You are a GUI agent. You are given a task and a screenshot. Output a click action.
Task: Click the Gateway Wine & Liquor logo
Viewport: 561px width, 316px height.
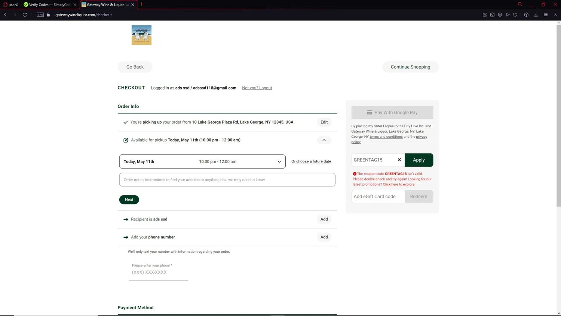click(x=141, y=35)
